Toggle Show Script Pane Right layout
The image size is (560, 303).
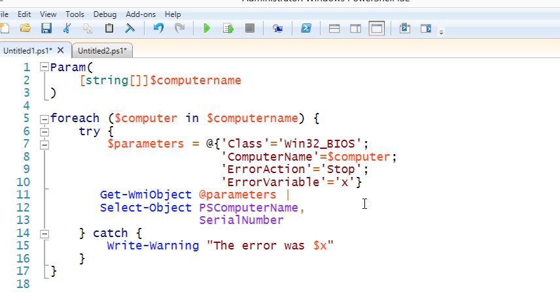[x=355, y=28]
